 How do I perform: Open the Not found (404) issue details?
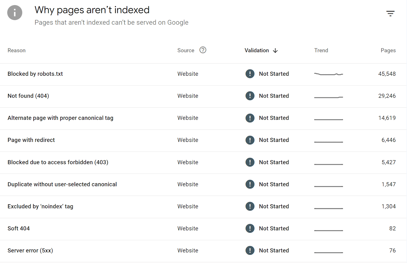28,96
